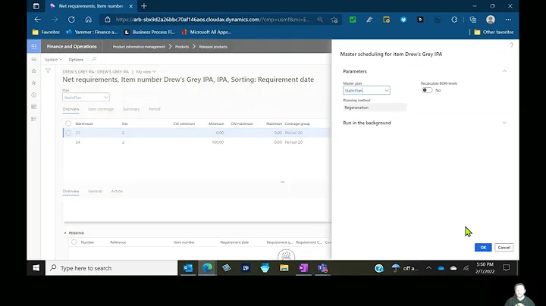Open the taskbar clock showing 5:50 PM

[x=485, y=268]
